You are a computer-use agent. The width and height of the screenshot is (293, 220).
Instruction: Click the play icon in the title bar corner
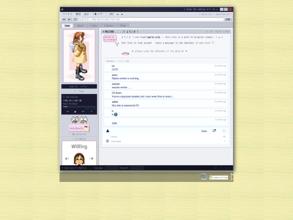click(62, 9)
